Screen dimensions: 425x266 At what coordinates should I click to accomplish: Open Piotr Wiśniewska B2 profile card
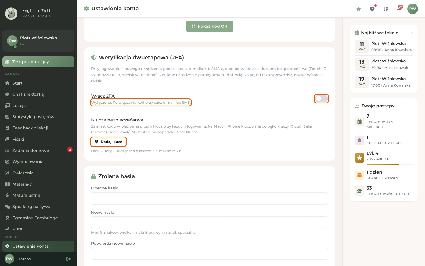click(x=38, y=41)
